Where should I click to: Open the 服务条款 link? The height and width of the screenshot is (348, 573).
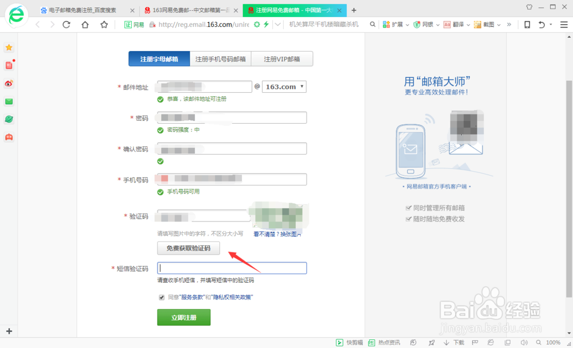pos(192,297)
